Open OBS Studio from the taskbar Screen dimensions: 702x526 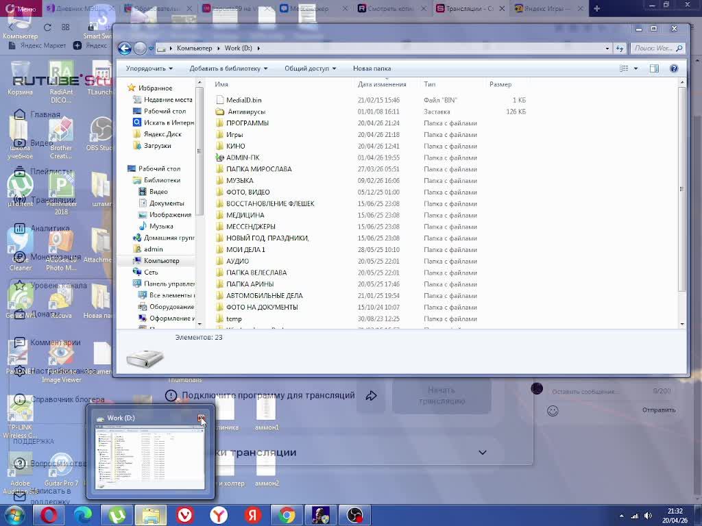point(355,515)
